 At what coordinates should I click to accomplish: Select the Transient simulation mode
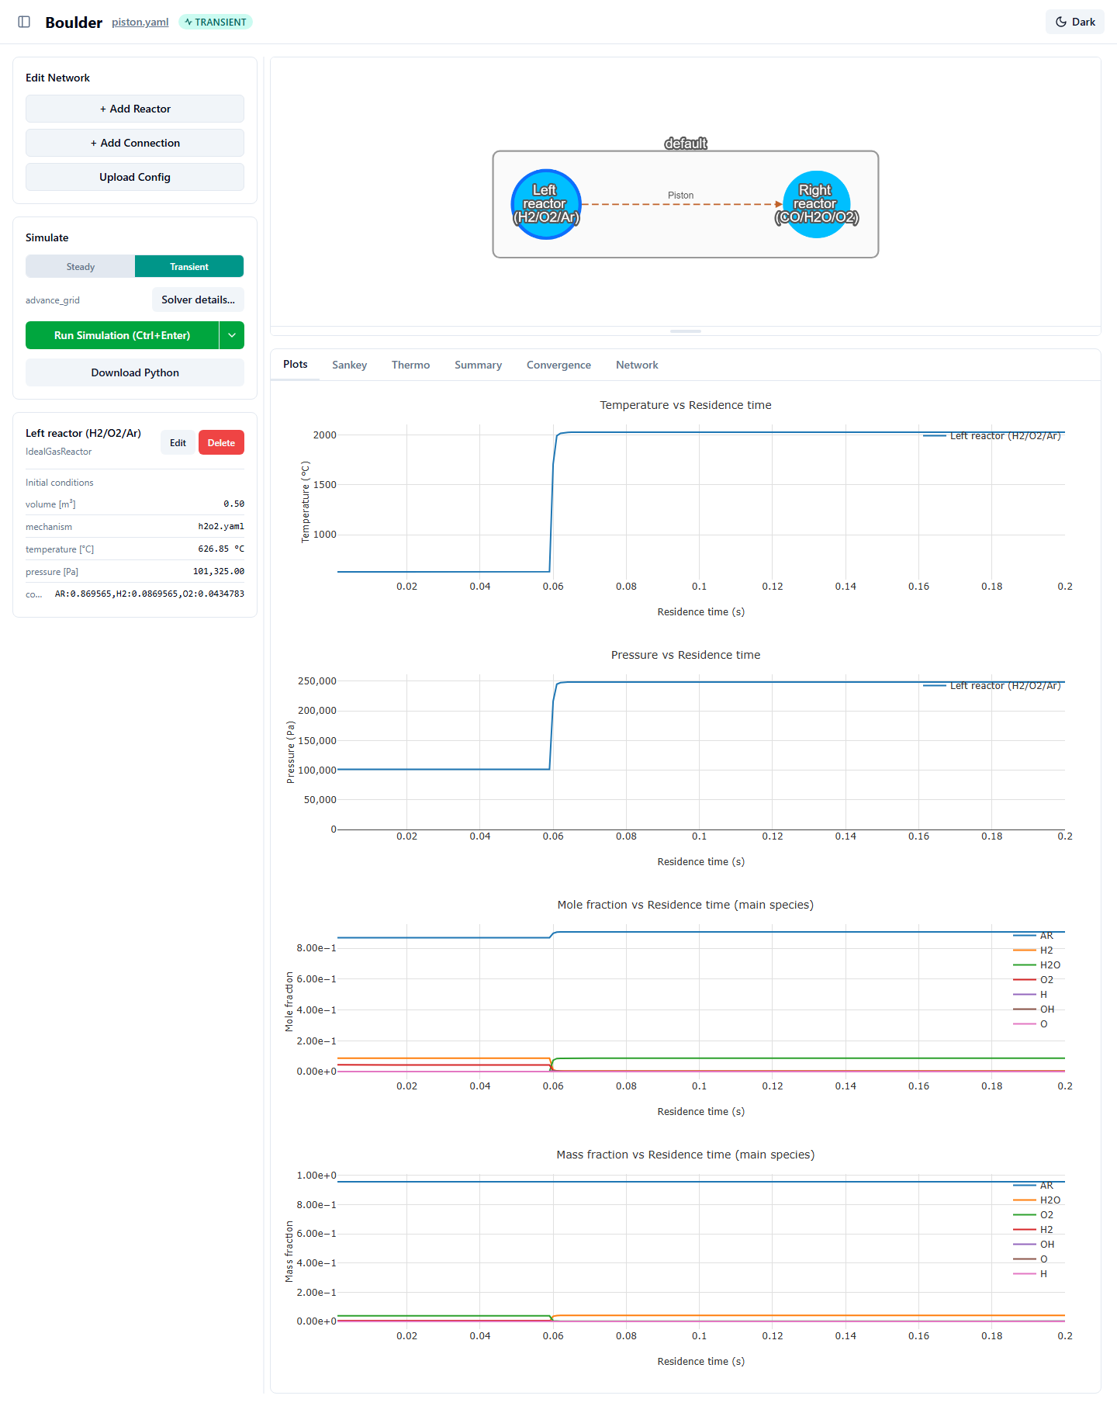click(189, 266)
